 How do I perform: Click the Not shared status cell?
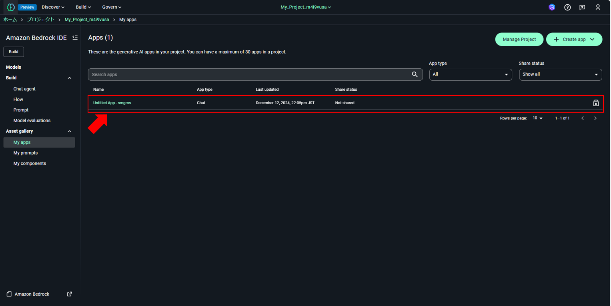345,103
